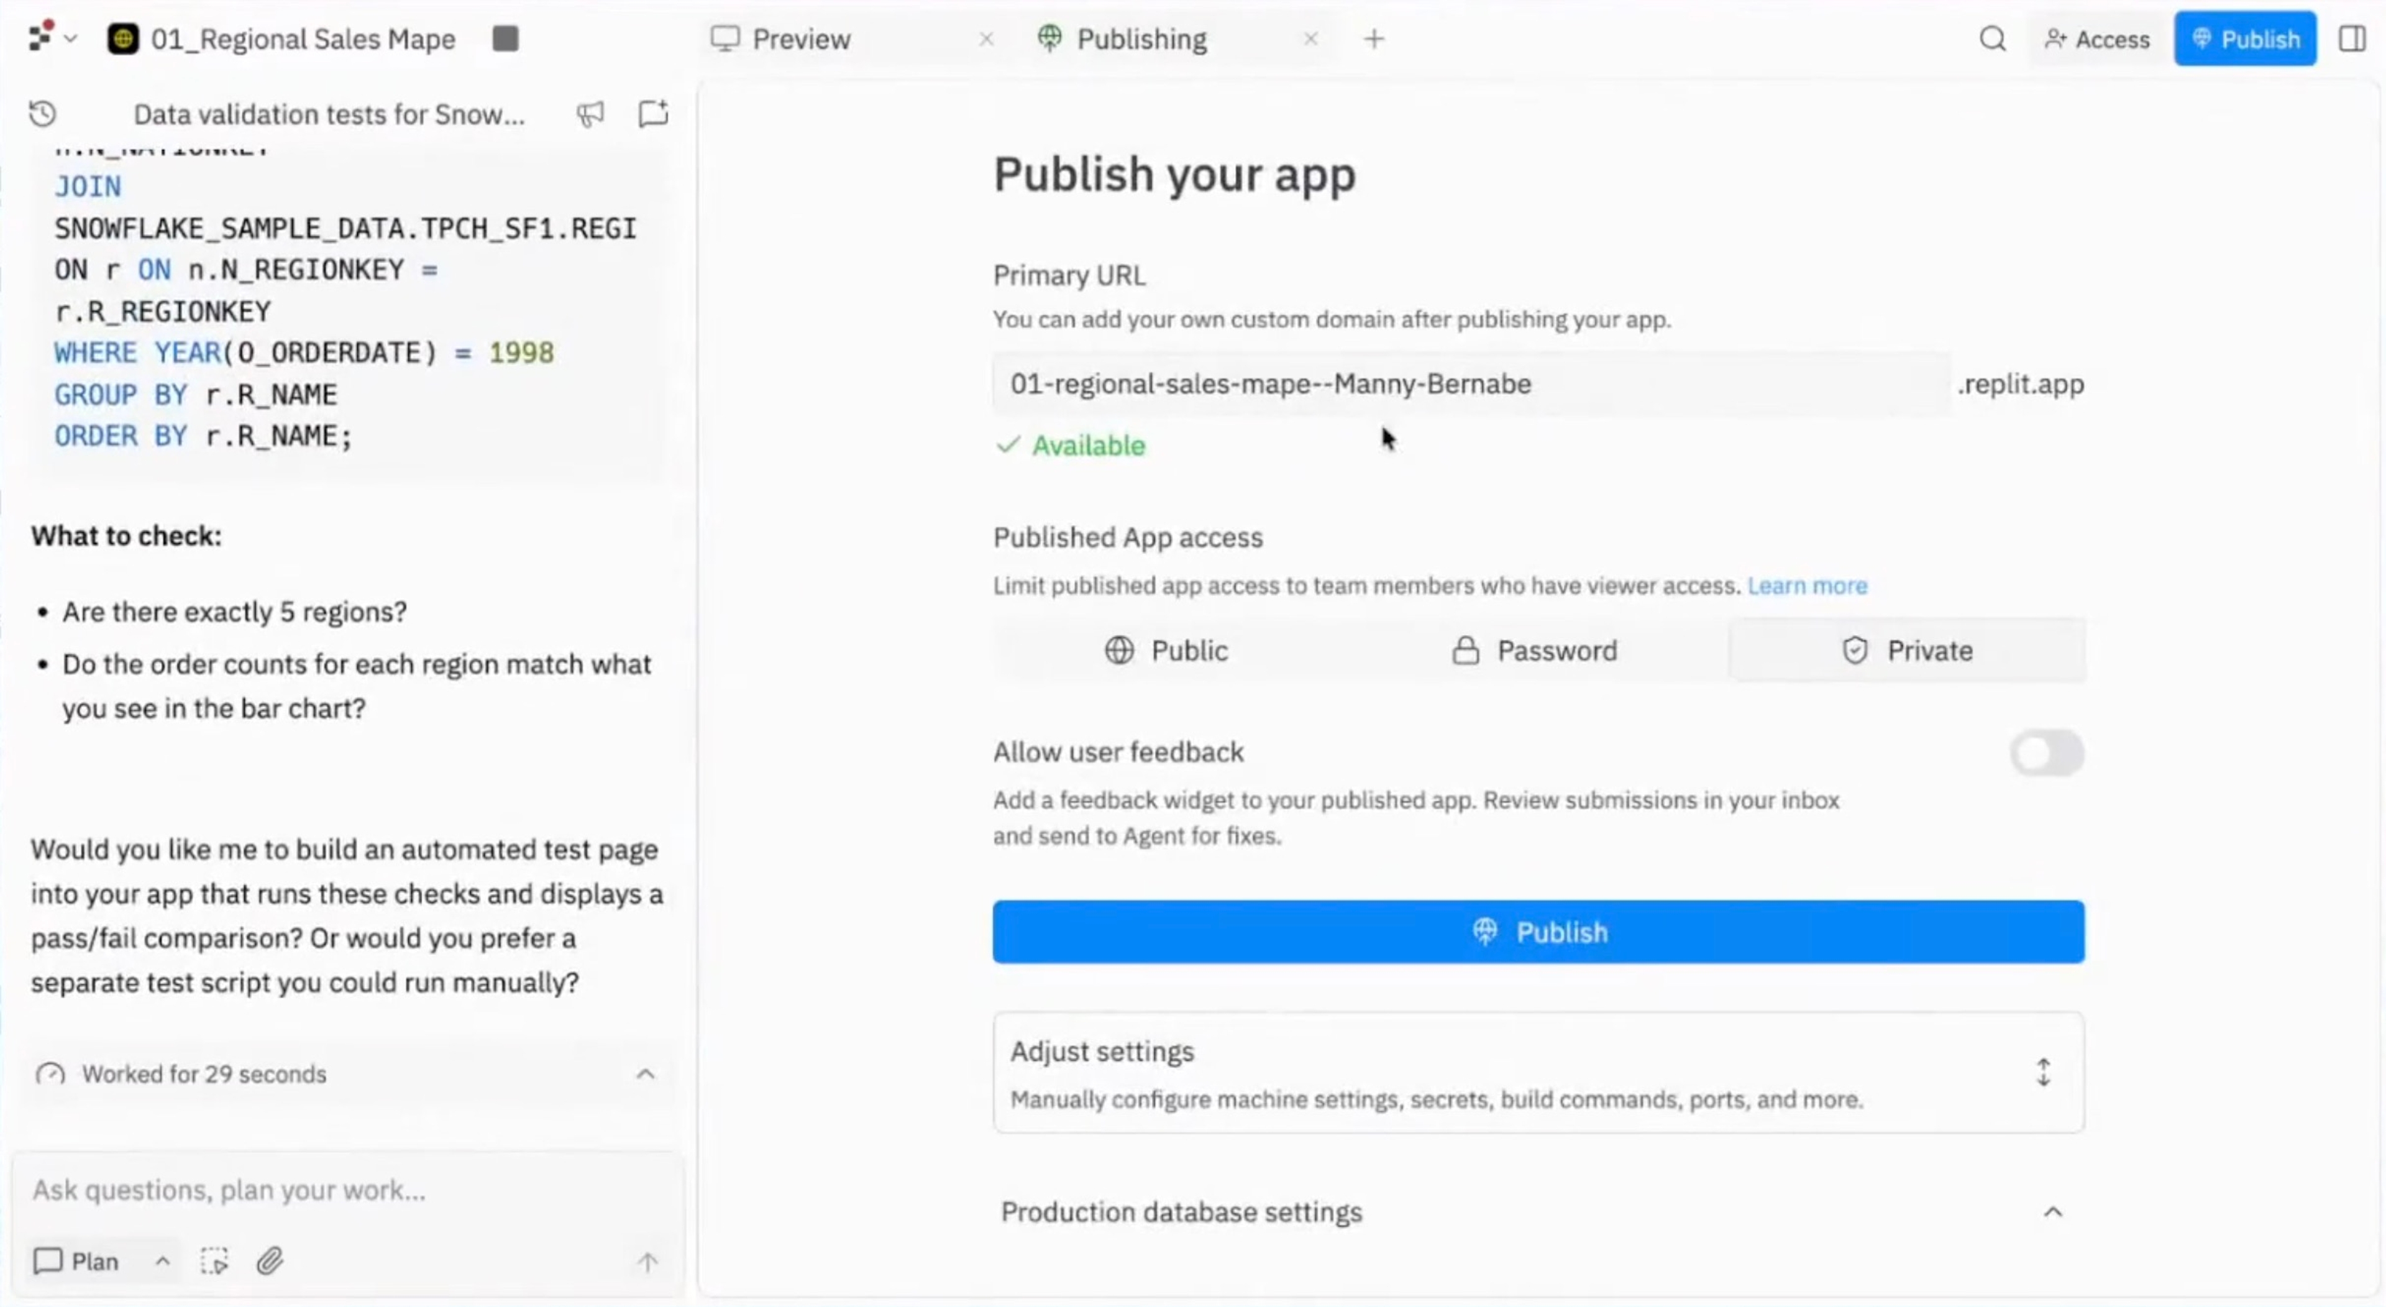Click the Available status text
This screenshot has height=1307, width=2386.
[x=1089, y=446]
